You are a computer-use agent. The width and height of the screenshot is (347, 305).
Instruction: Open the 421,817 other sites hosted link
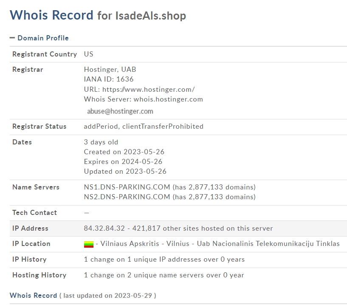(x=203, y=228)
